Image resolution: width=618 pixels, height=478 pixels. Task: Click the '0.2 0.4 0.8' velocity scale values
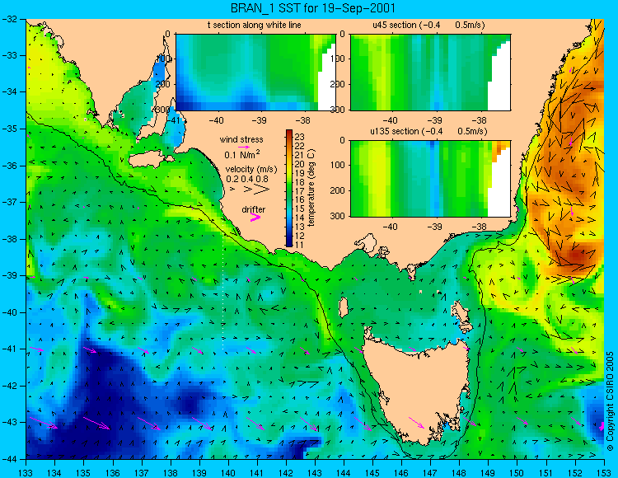246,179
